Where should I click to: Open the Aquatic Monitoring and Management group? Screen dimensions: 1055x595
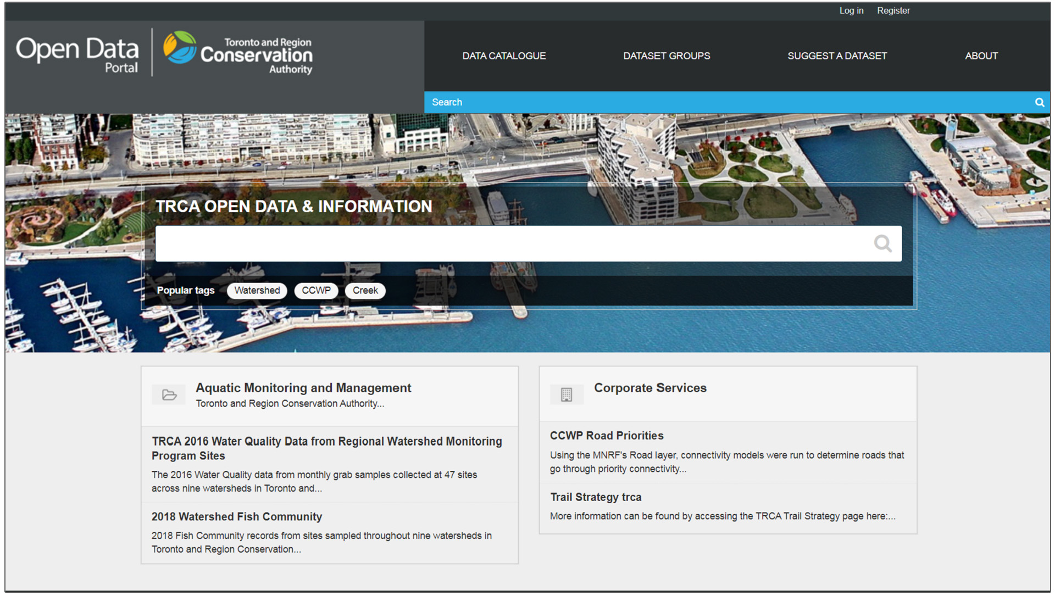tap(303, 388)
